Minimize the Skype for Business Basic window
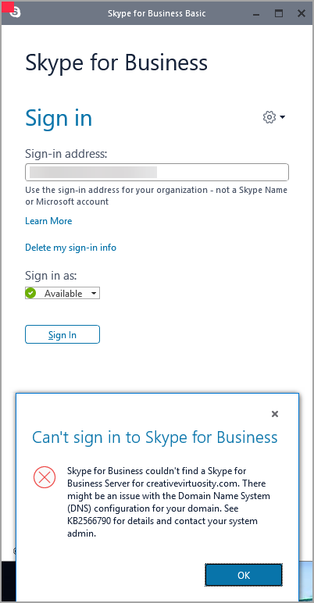Screen dimensions: 314x603 tap(256, 13)
